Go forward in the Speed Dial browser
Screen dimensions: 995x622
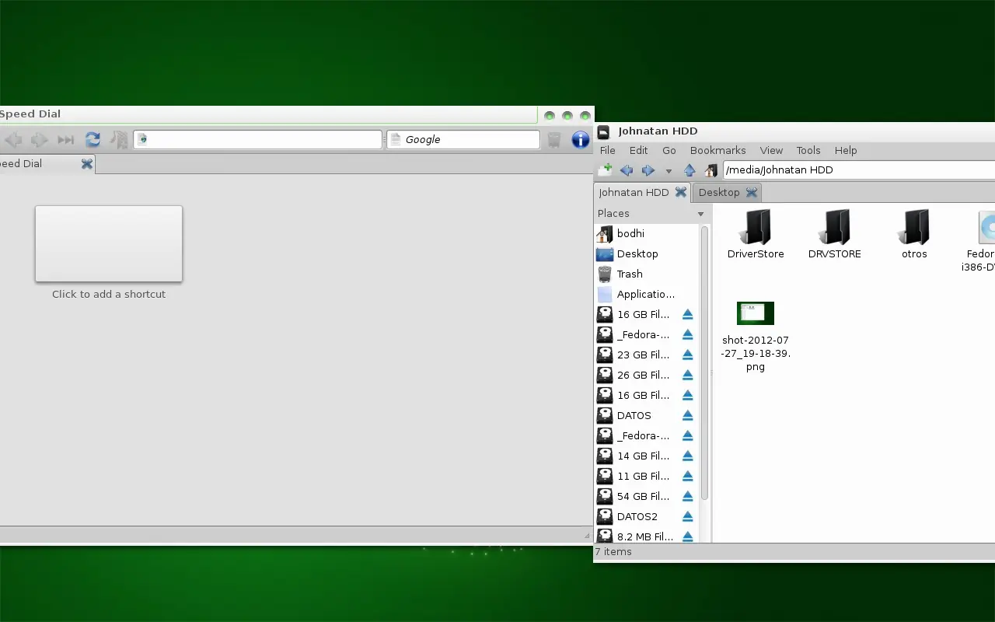tap(39, 140)
